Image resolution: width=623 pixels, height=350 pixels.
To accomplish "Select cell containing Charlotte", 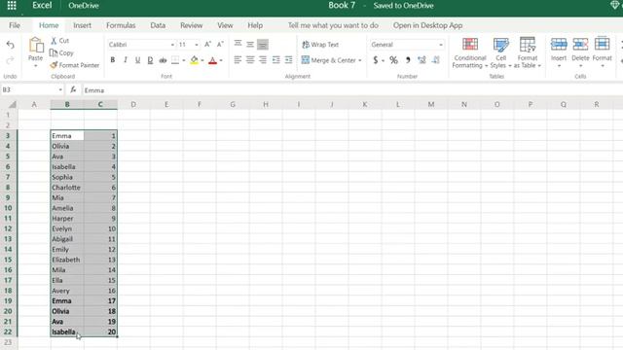I will pyautogui.click(x=67, y=188).
